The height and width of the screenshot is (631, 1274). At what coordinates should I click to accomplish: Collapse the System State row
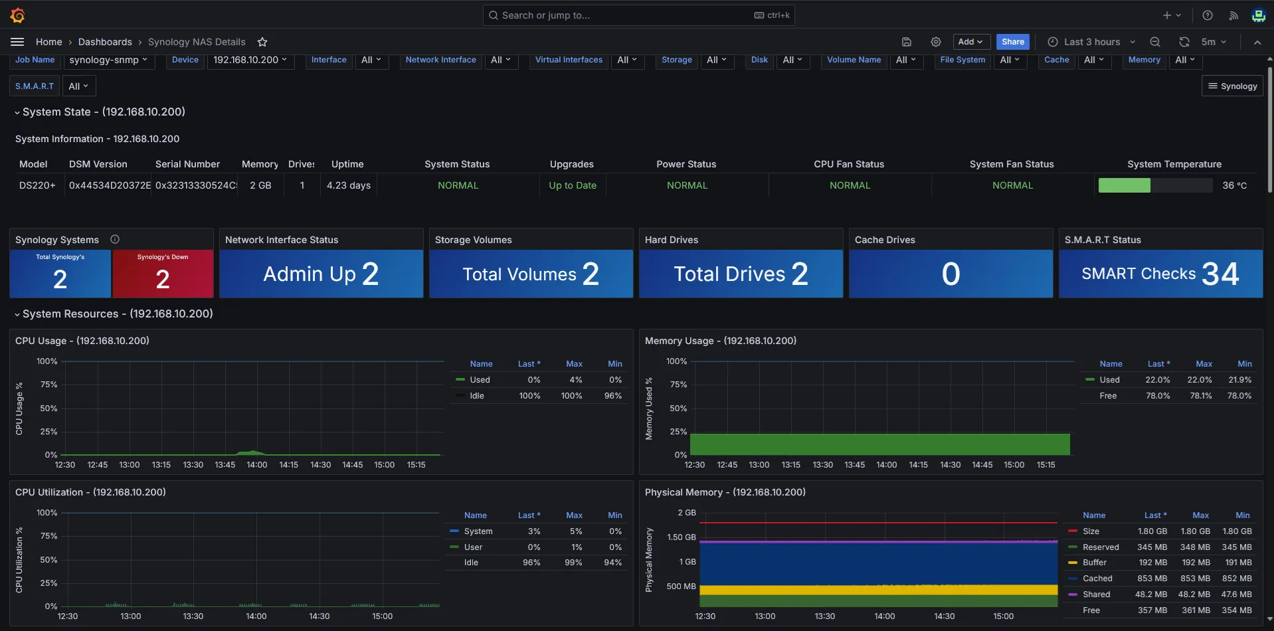coord(17,112)
